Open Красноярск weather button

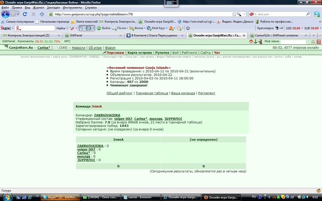click(270, 28)
